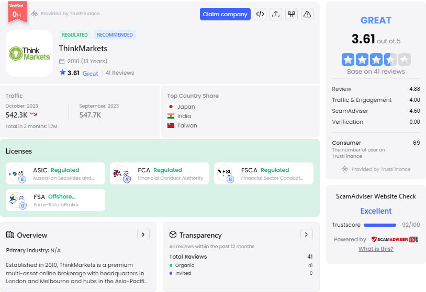Click the fourth half-filled rating star
The height and width of the screenshot is (292, 426).
tap(390, 60)
